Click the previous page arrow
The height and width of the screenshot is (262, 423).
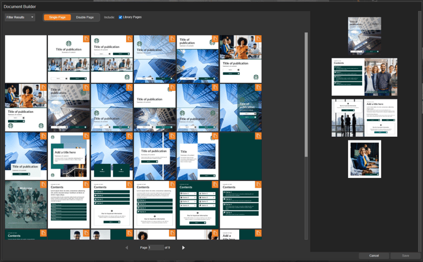(x=127, y=247)
